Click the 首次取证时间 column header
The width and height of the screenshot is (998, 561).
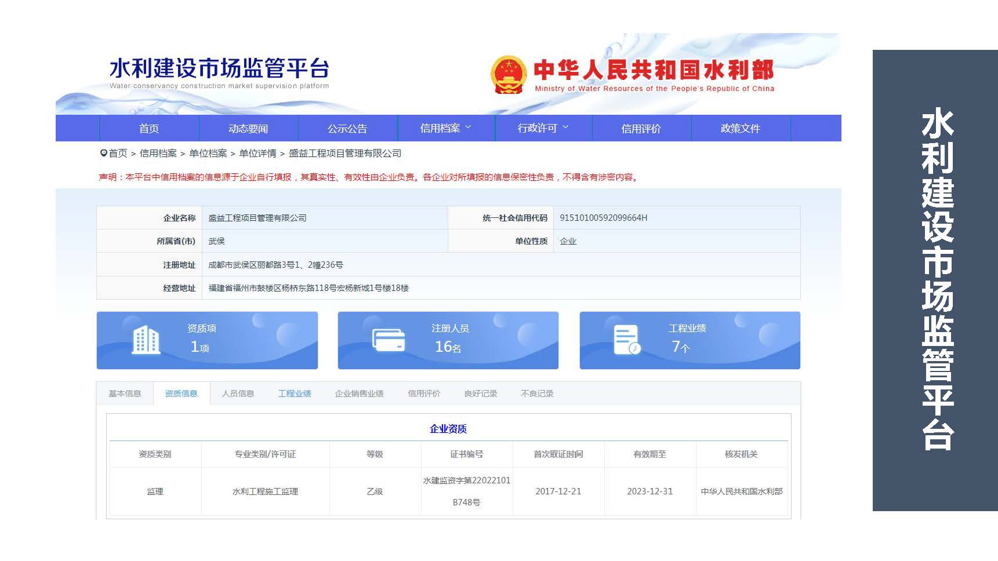point(558,454)
